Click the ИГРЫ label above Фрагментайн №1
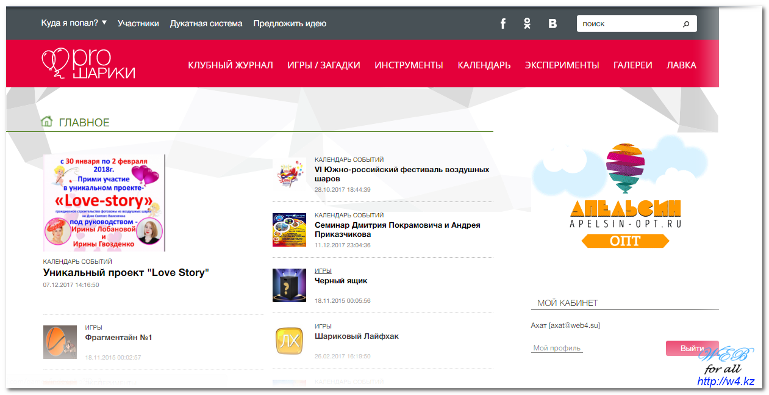The height and width of the screenshot is (395, 769). tap(94, 328)
